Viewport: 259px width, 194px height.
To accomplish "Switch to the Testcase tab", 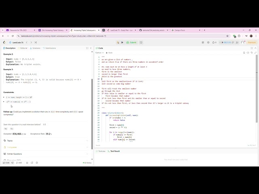I will (101, 151).
